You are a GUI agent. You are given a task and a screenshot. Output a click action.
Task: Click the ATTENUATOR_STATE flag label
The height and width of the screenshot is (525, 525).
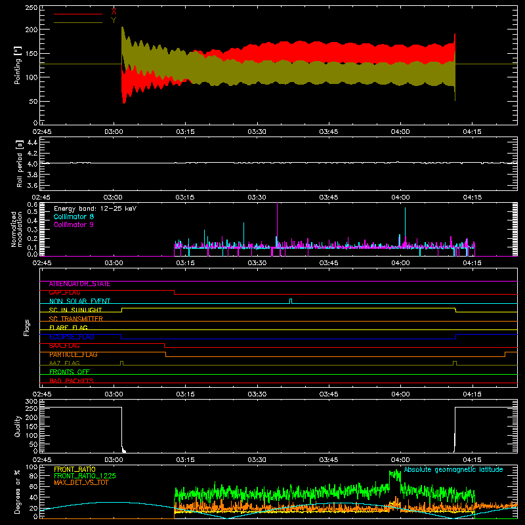(x=79, y=284)
